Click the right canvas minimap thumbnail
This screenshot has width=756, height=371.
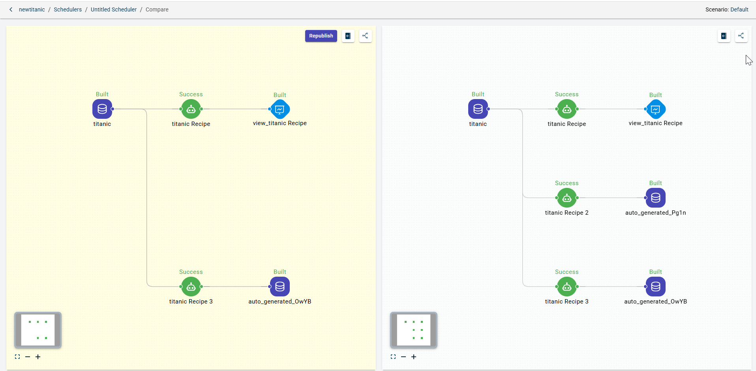413,330
